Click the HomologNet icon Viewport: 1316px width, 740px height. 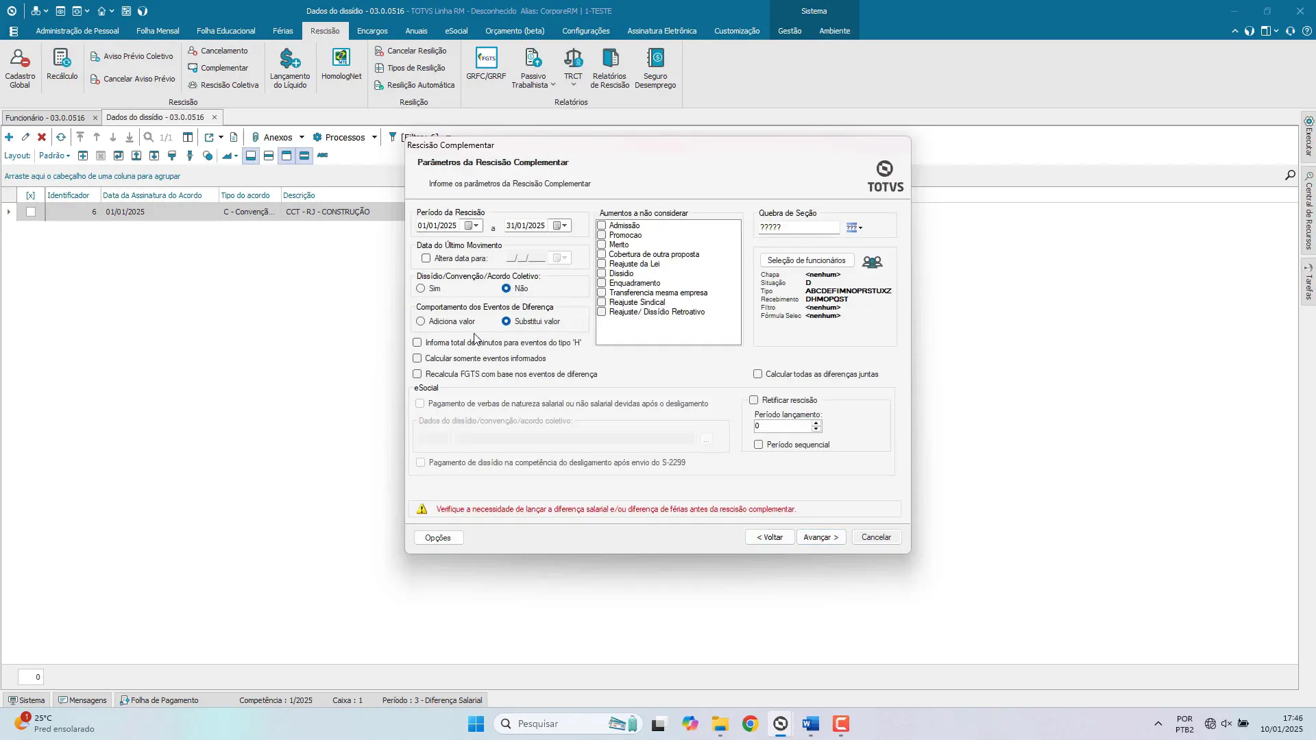(341, 65)
